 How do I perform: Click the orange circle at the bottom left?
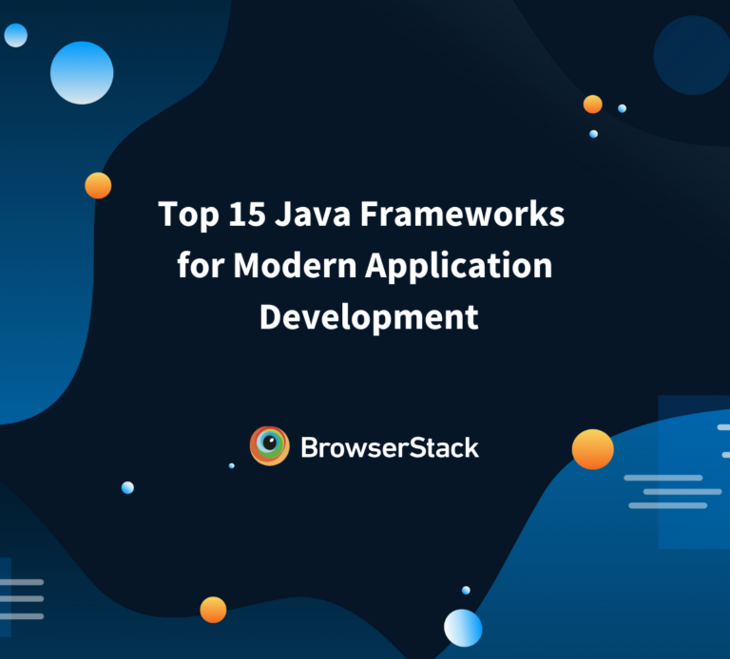pyautogui.click(x=213, y=610)
